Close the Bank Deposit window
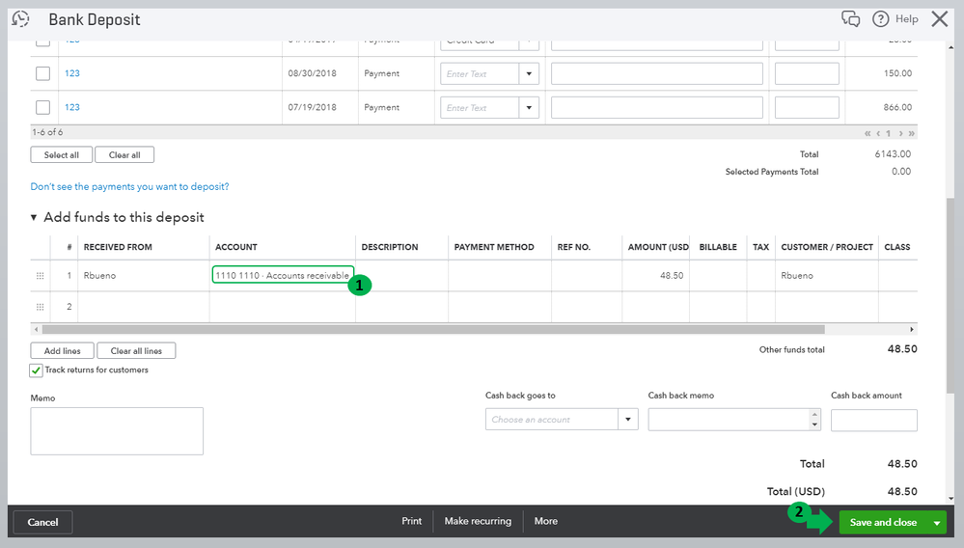 pos(940,19)
